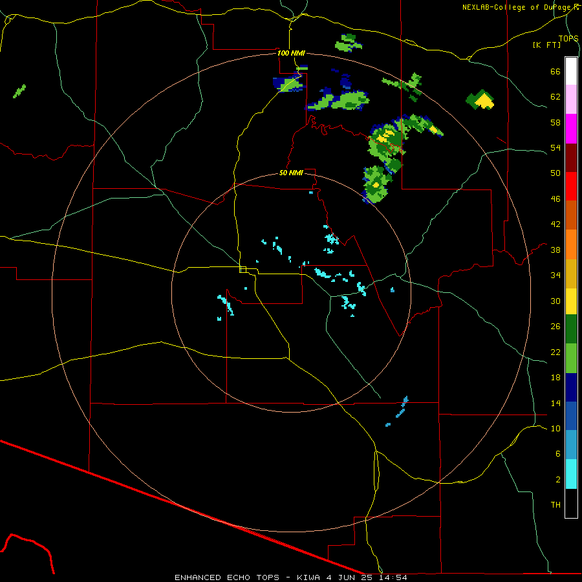Image resolution: width=582 pixels, height=582 pixels.
Task: Click the legend value 54
Action: pos(555,147)
